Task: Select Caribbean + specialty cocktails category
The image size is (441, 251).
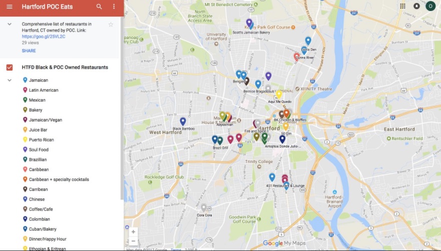Action: click(56, 179)
